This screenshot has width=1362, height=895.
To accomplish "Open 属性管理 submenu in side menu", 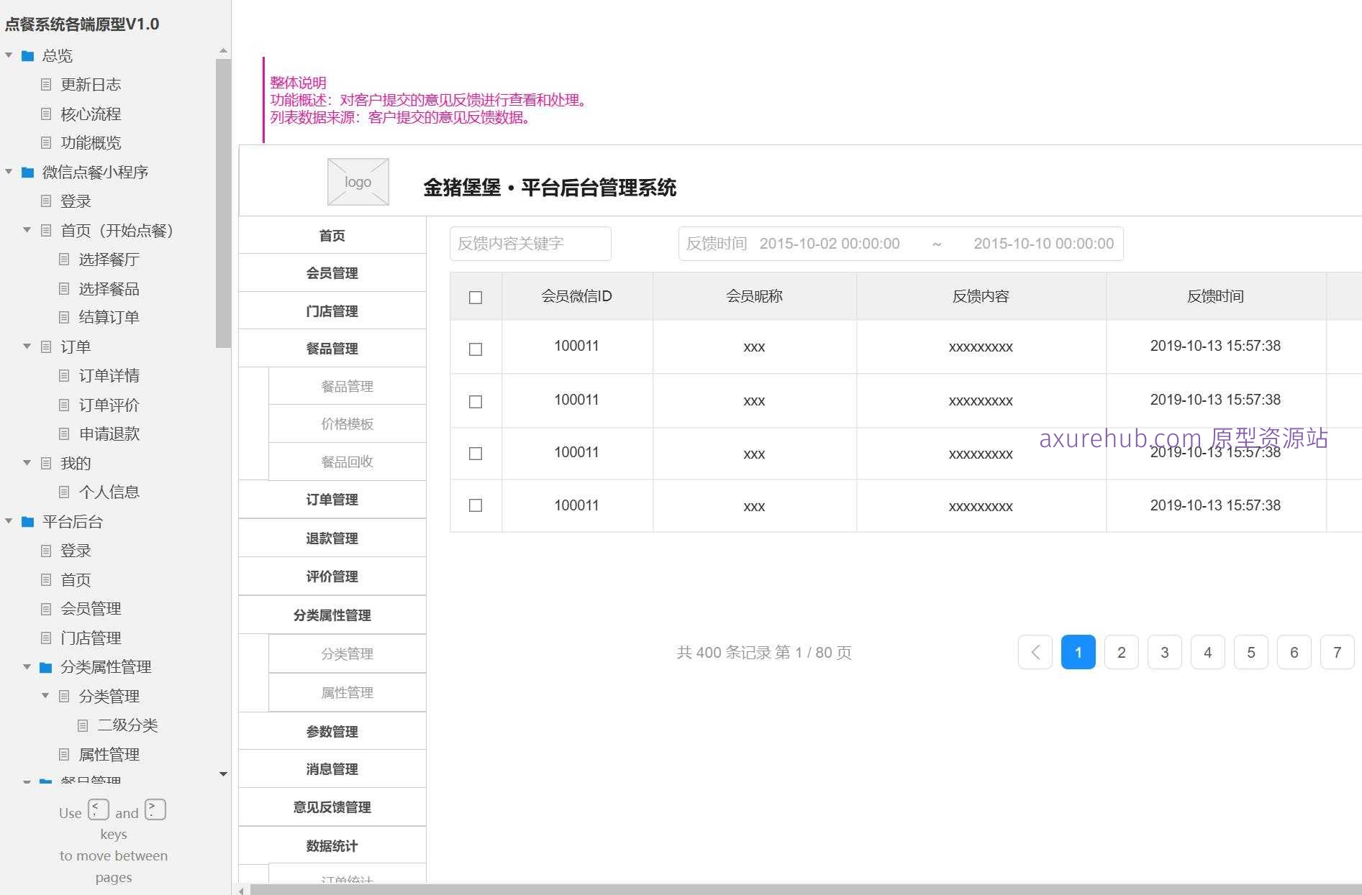I will [348, 692].
